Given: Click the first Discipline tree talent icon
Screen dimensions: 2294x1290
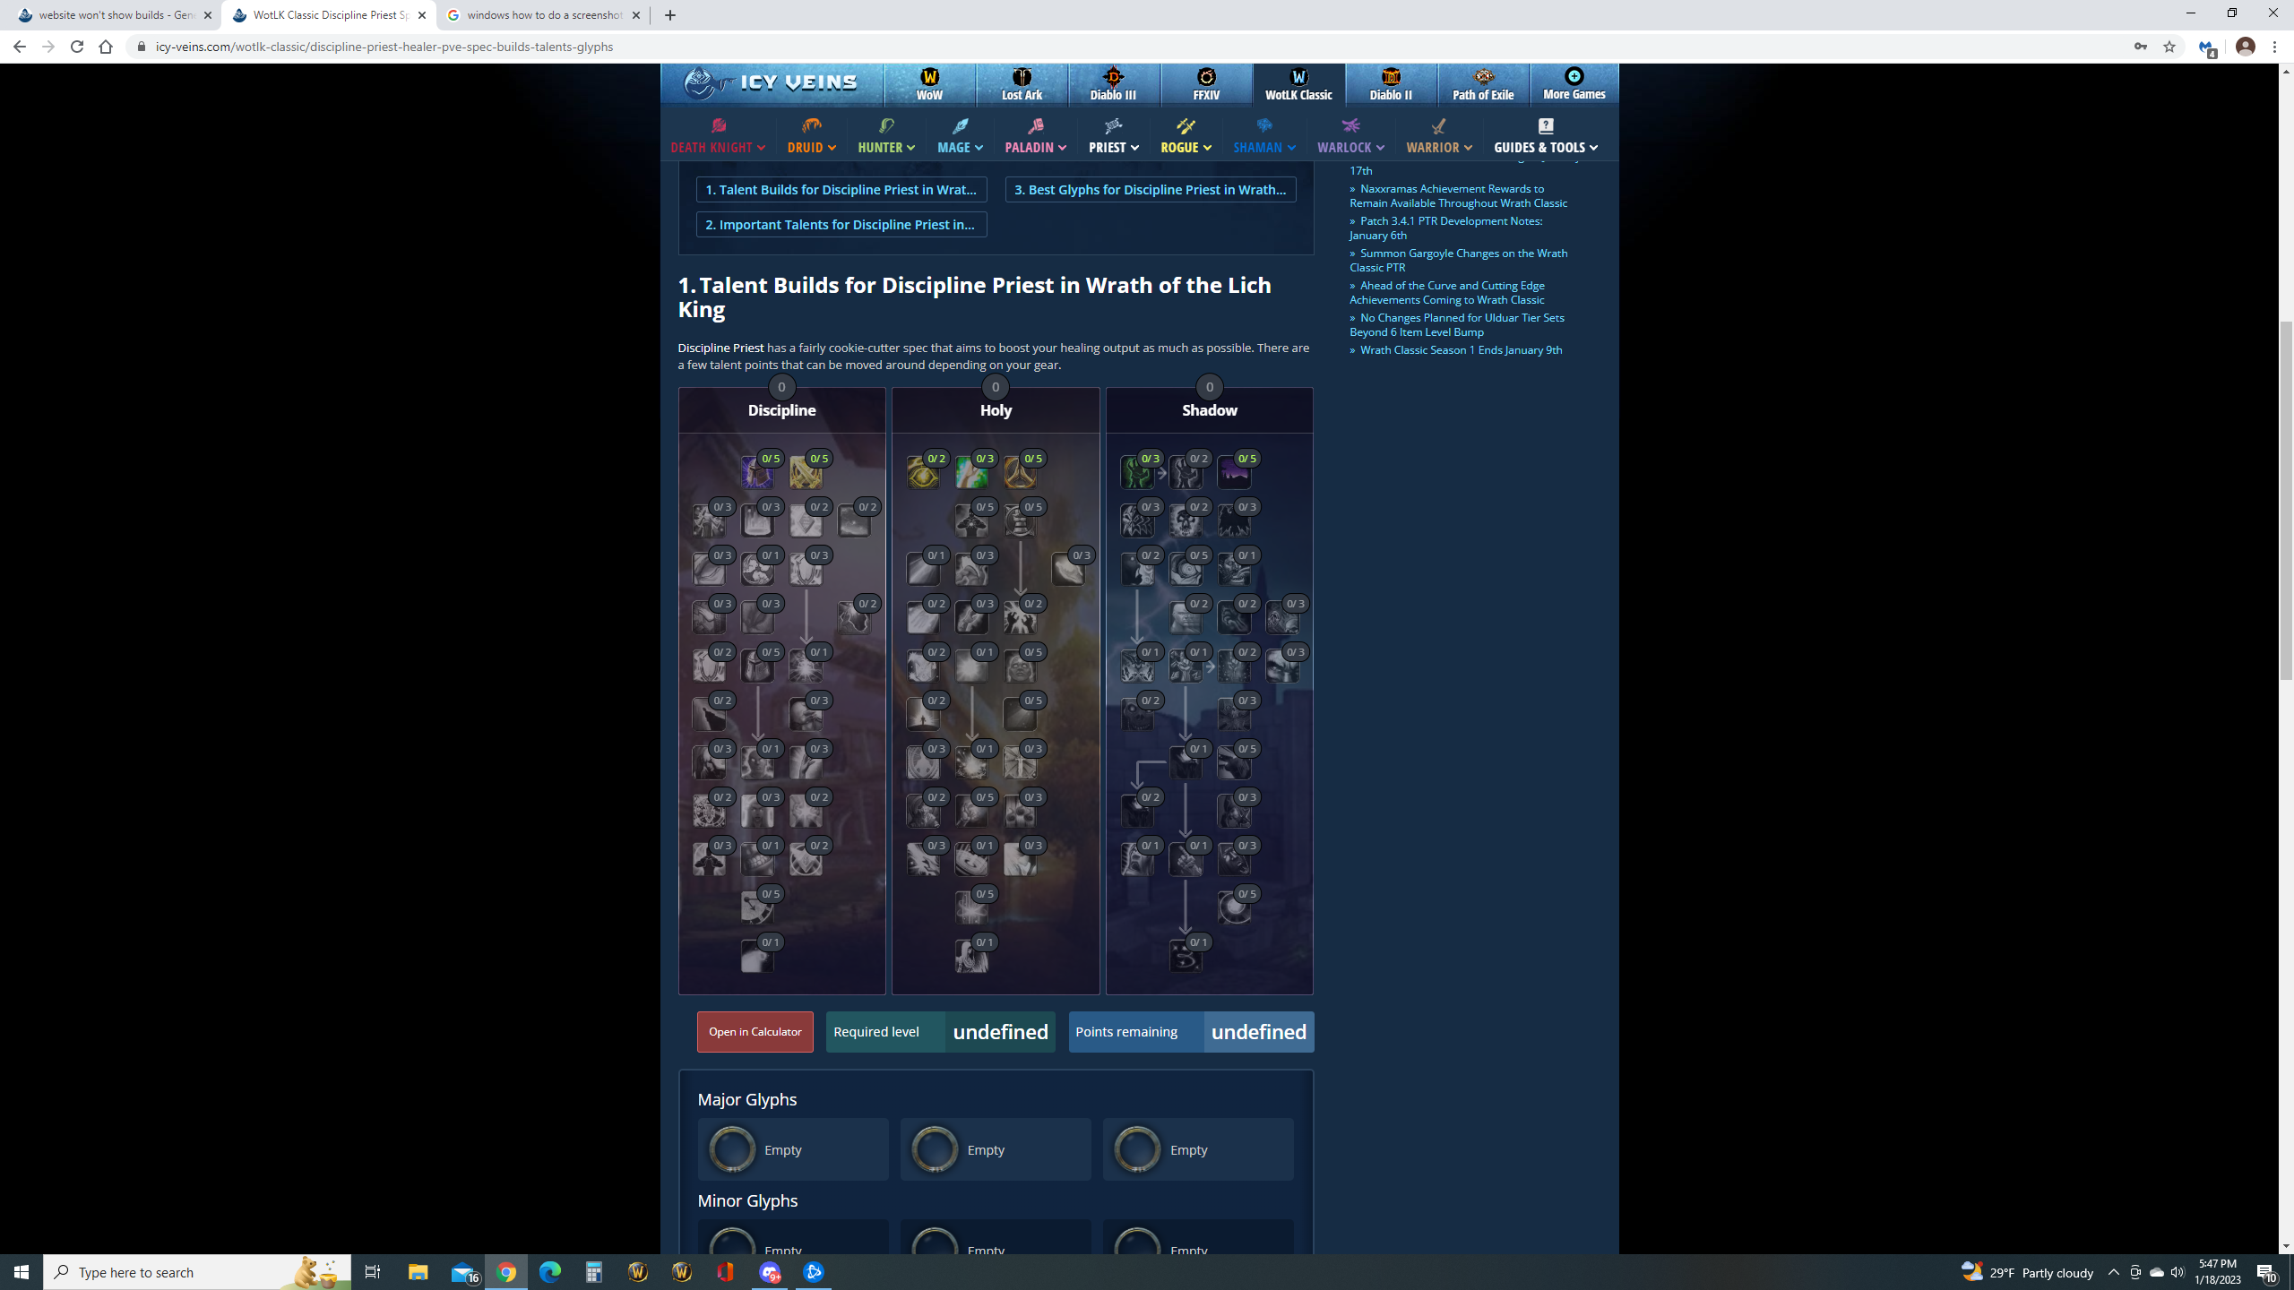Looking at the screenshot, I should tap(756, 473).
